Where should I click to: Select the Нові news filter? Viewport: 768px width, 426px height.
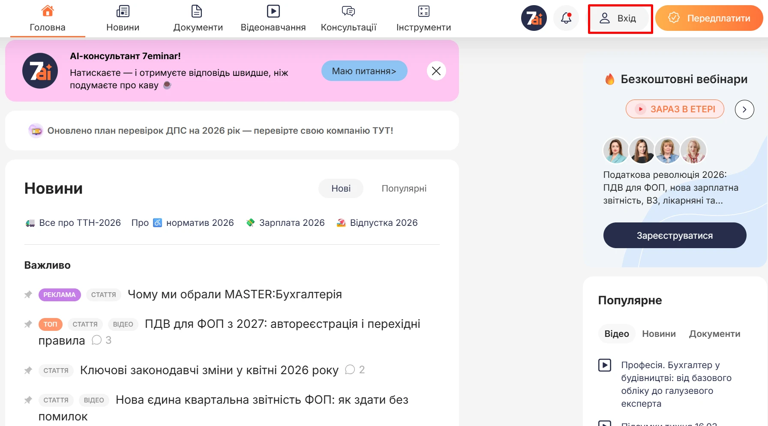coord(341,189)
